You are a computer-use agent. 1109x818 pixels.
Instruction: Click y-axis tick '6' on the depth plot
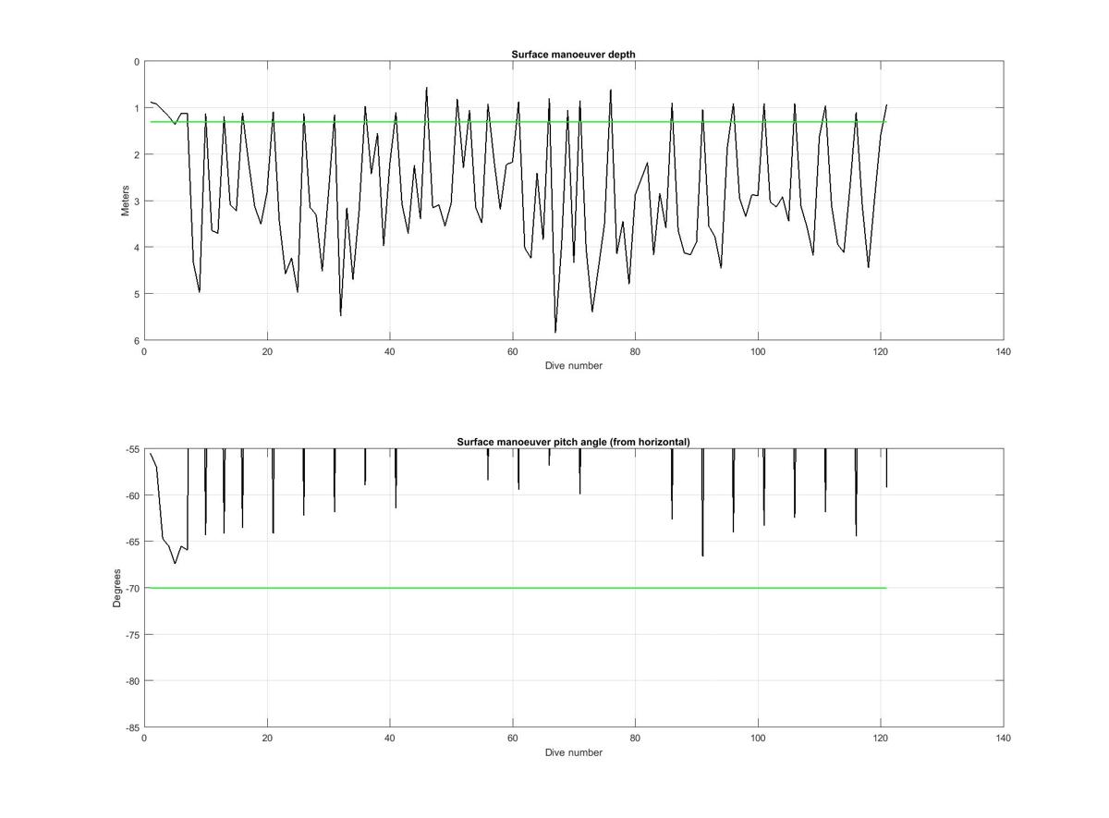(x=136, y=340)
